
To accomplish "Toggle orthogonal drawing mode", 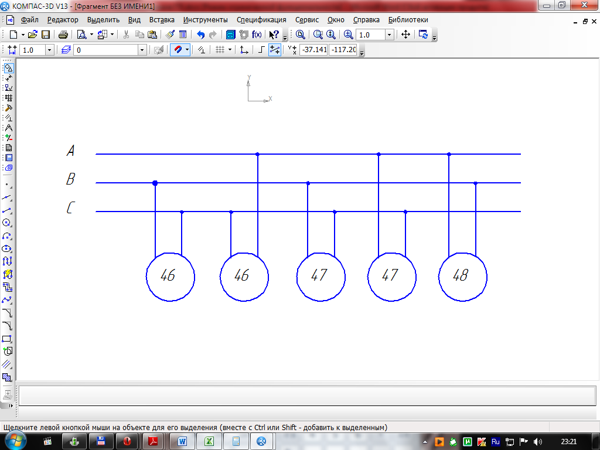I will 261,50.
